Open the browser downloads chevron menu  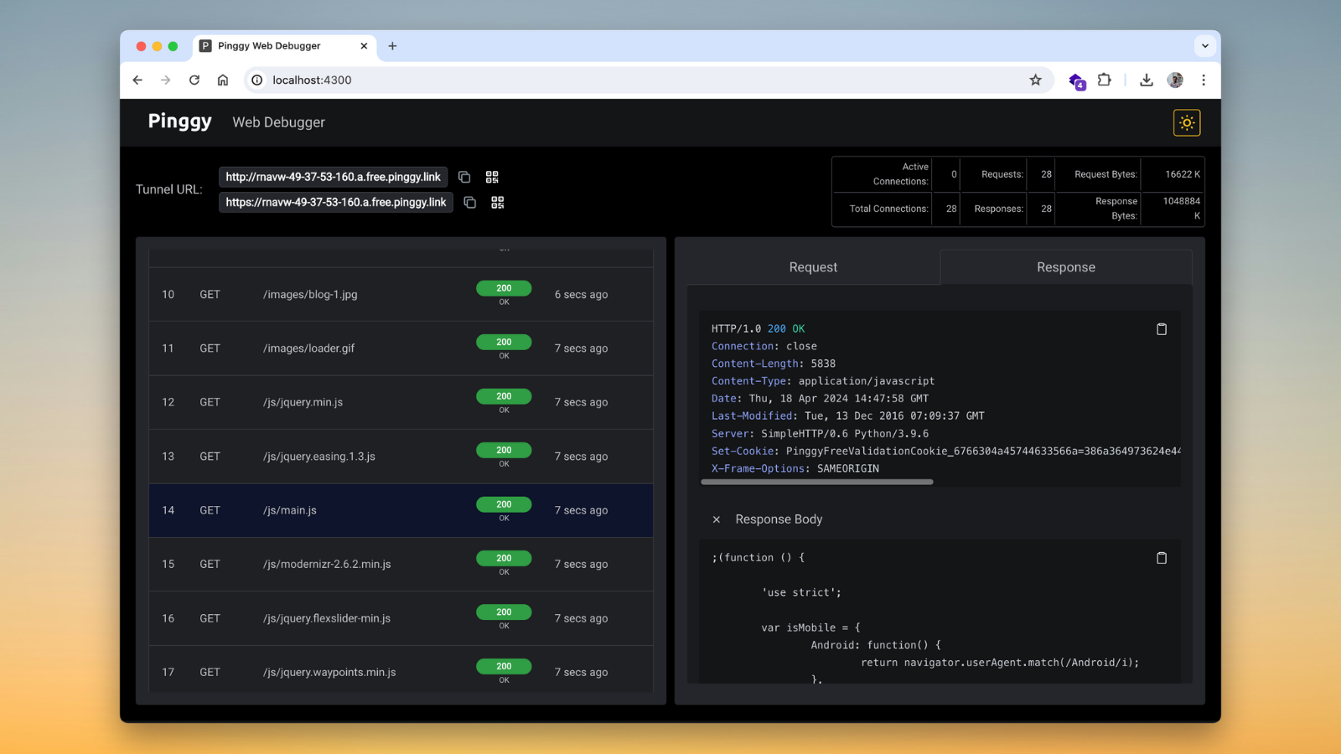[1146, 80]
